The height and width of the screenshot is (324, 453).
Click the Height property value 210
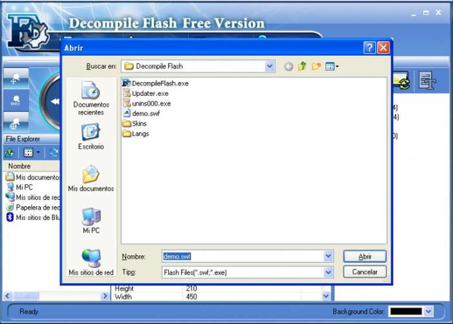coord(191,288)
